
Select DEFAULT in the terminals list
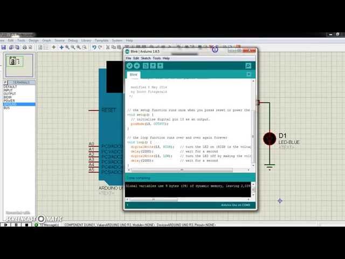coord(19,87)
